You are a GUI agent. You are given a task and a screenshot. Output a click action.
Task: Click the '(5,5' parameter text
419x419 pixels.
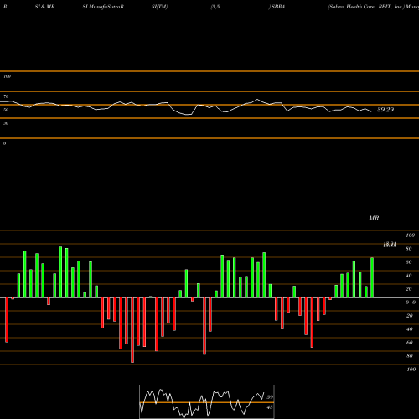point(215,7)
